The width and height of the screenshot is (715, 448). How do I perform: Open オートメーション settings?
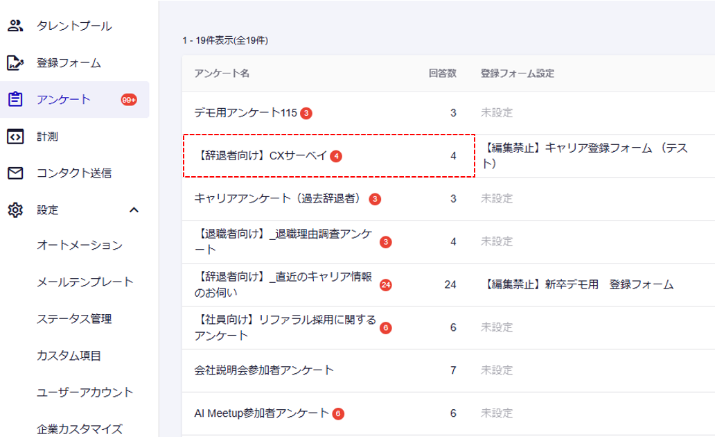click(x=79, y=245)
